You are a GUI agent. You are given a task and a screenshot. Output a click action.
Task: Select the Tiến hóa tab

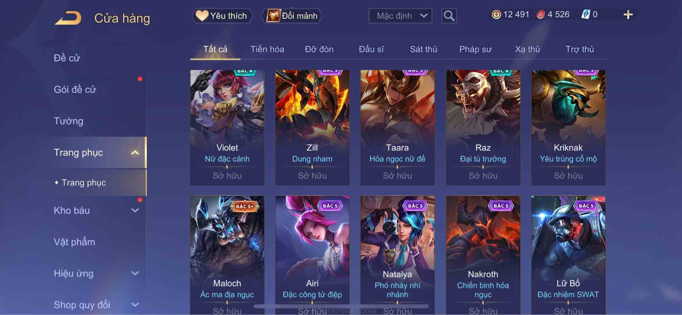(267, 49)
